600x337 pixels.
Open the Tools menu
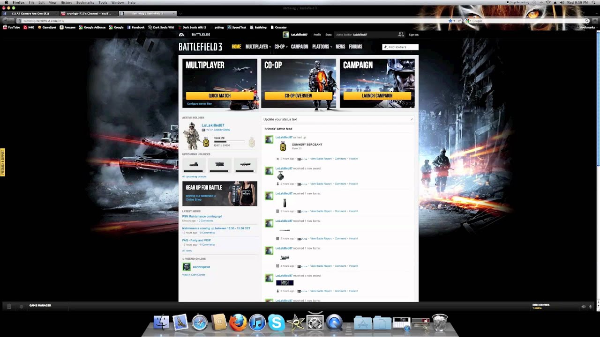tap(103, 2)
